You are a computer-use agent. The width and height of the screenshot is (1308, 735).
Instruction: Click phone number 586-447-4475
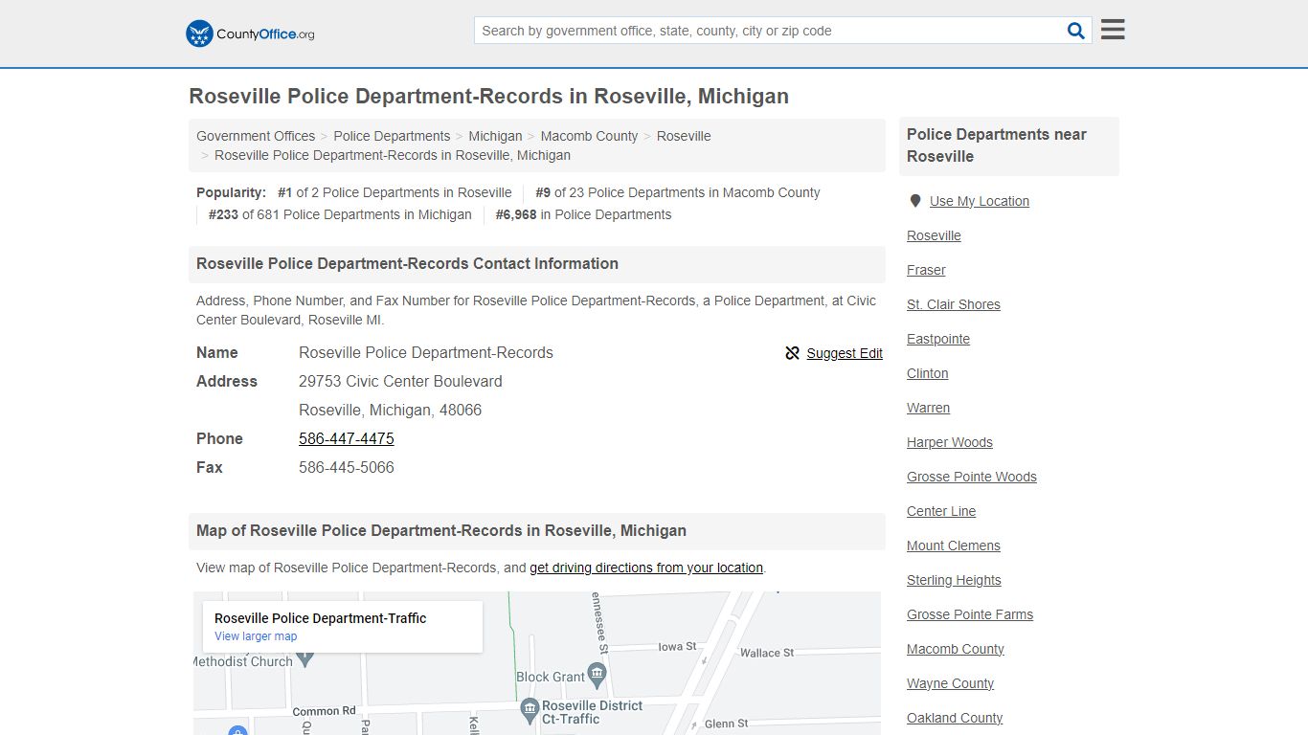click(x=347, y=438)
